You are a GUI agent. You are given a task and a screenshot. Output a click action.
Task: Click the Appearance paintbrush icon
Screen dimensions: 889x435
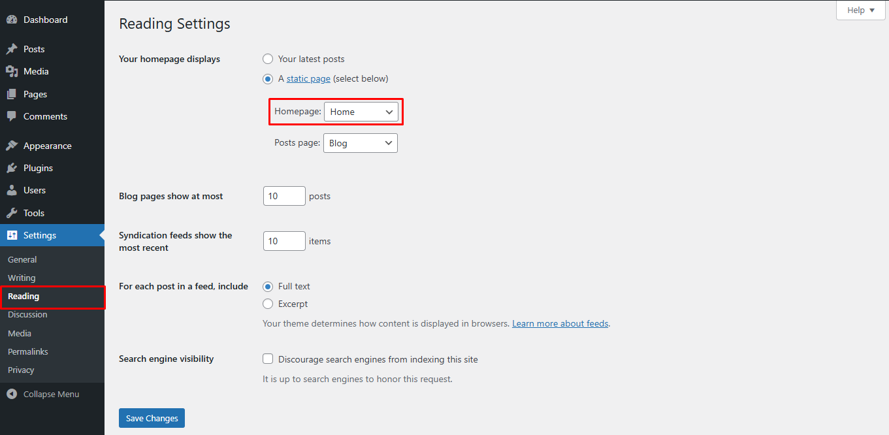point(12,146)
